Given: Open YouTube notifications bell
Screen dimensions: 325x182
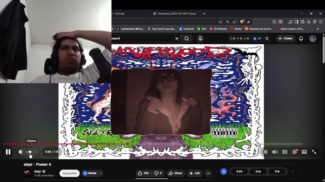Looking at the screenshot, I should [301, 38].
